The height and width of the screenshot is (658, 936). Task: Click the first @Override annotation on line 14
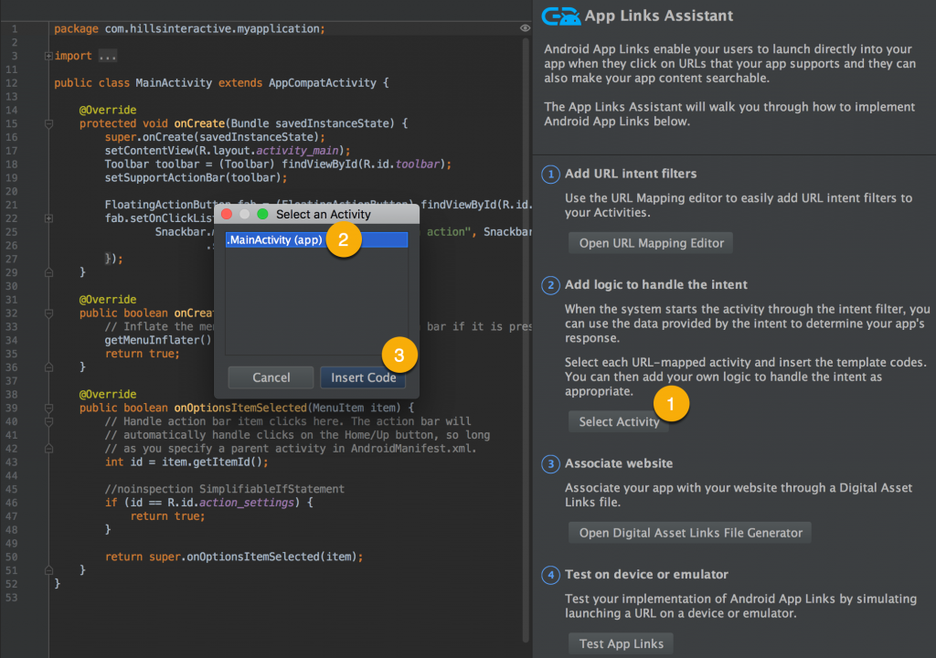click(108, 110)
